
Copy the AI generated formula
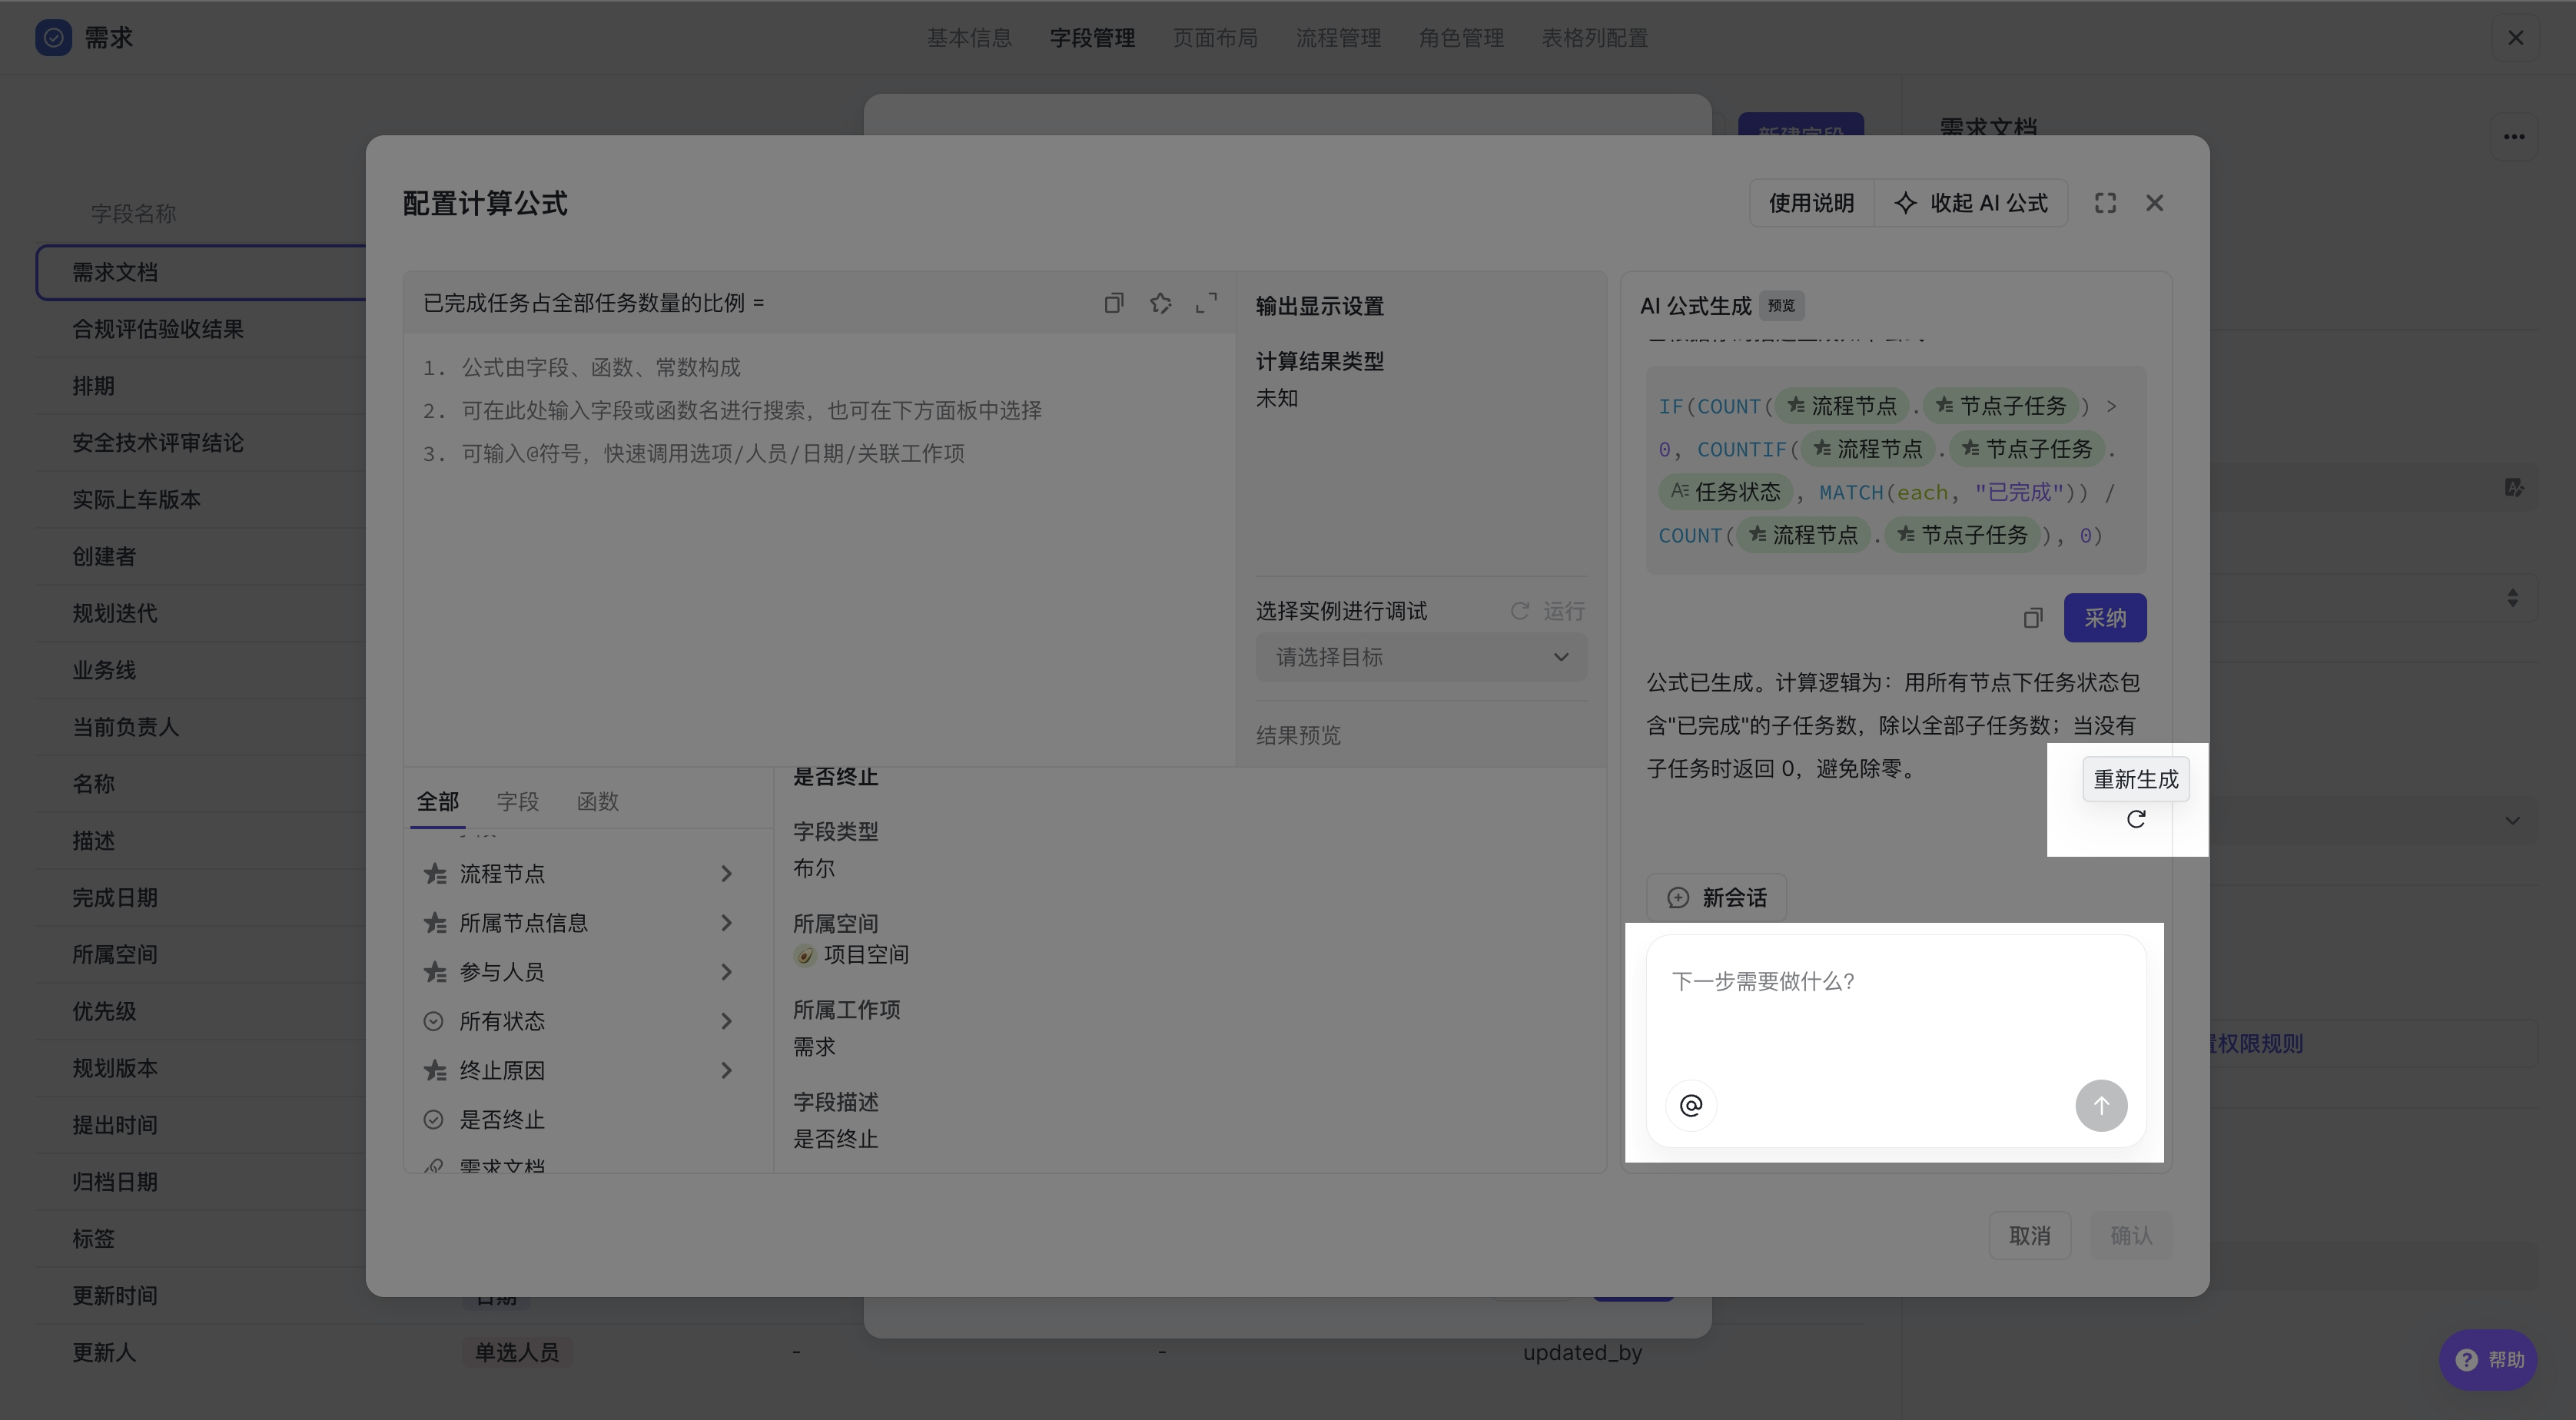point(2033,618)
